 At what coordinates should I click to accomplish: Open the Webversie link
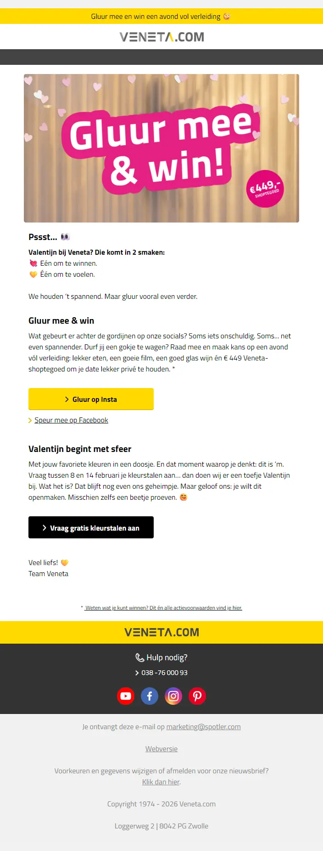161,749
